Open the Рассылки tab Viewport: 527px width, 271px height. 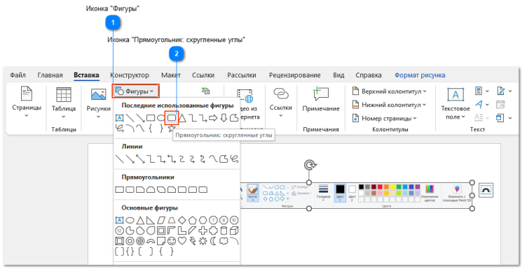click(x=242, y=75)
